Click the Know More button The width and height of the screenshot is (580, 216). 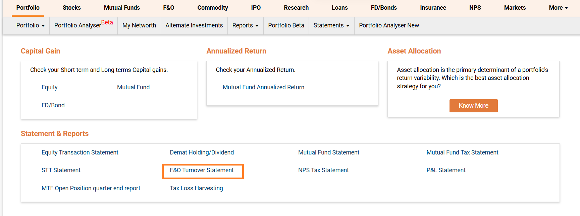pos(473,106)
